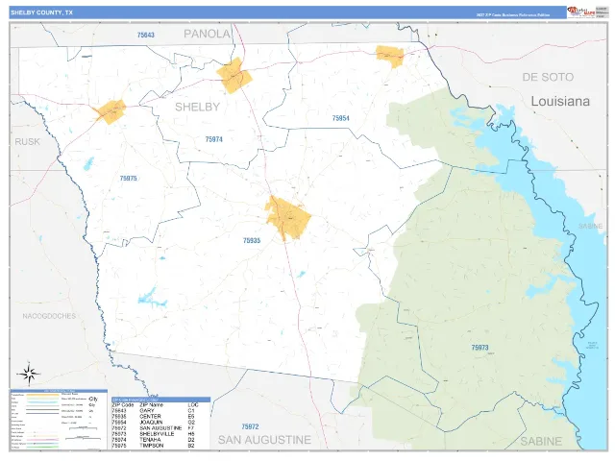Viewport: 615px width, 461px height.
Task: Click the faint SABINE label near the lake
Action: (x=590, y=226)
